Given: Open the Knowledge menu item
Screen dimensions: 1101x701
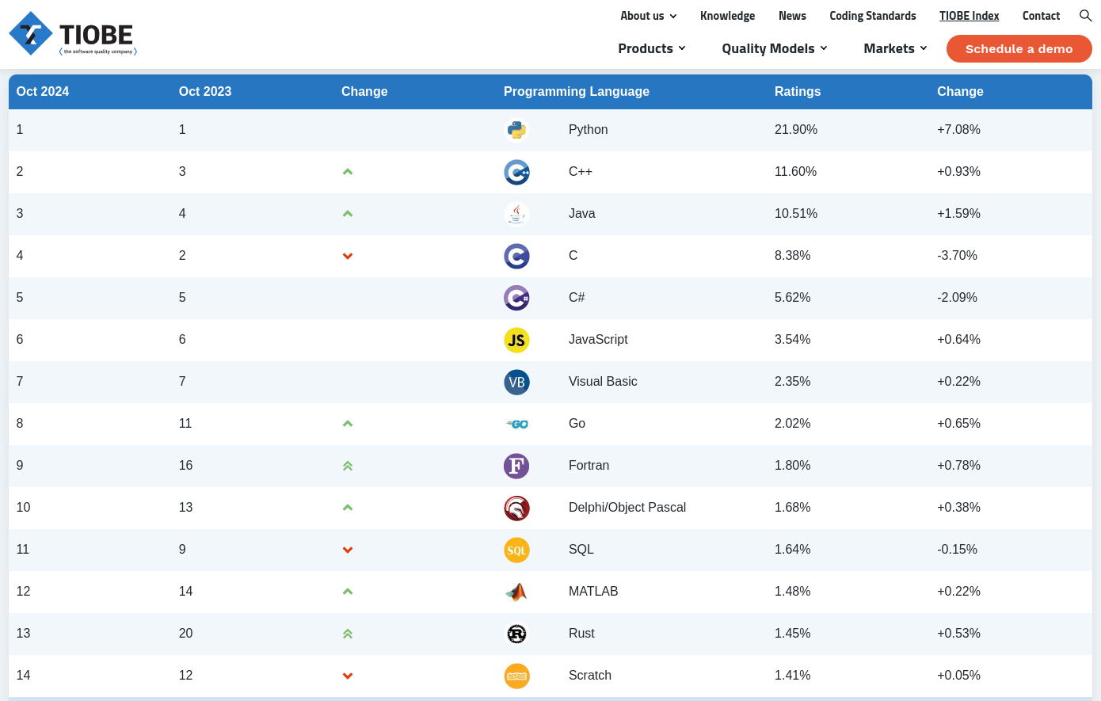Looking at the screenshot, I should (x=727, y=16).
